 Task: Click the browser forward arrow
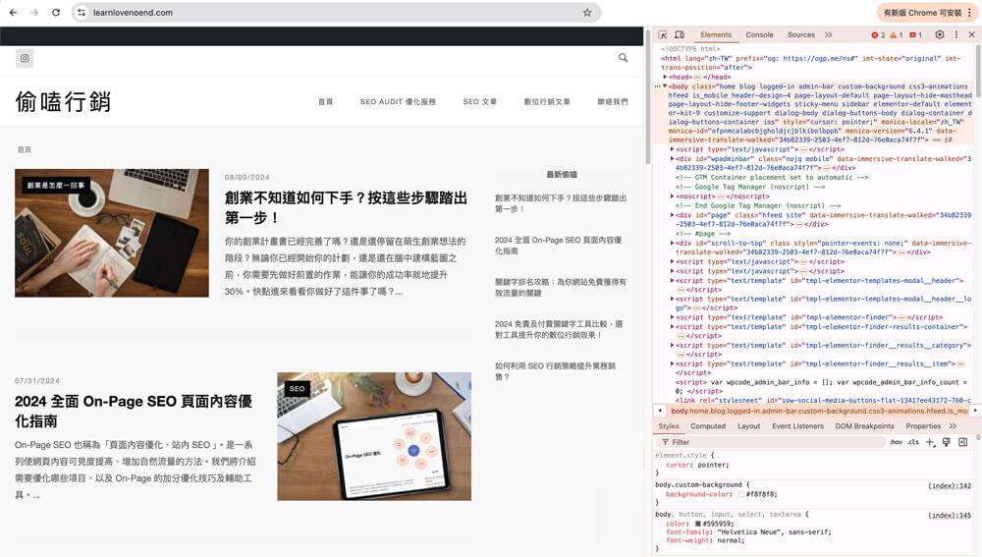(x=34, y=13)
